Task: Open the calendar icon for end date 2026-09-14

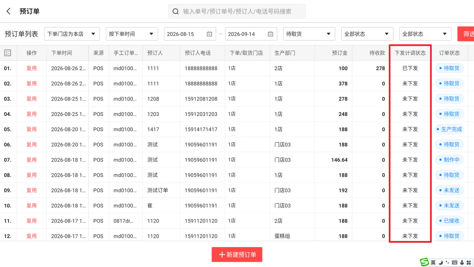Action: tap(270, 34)
